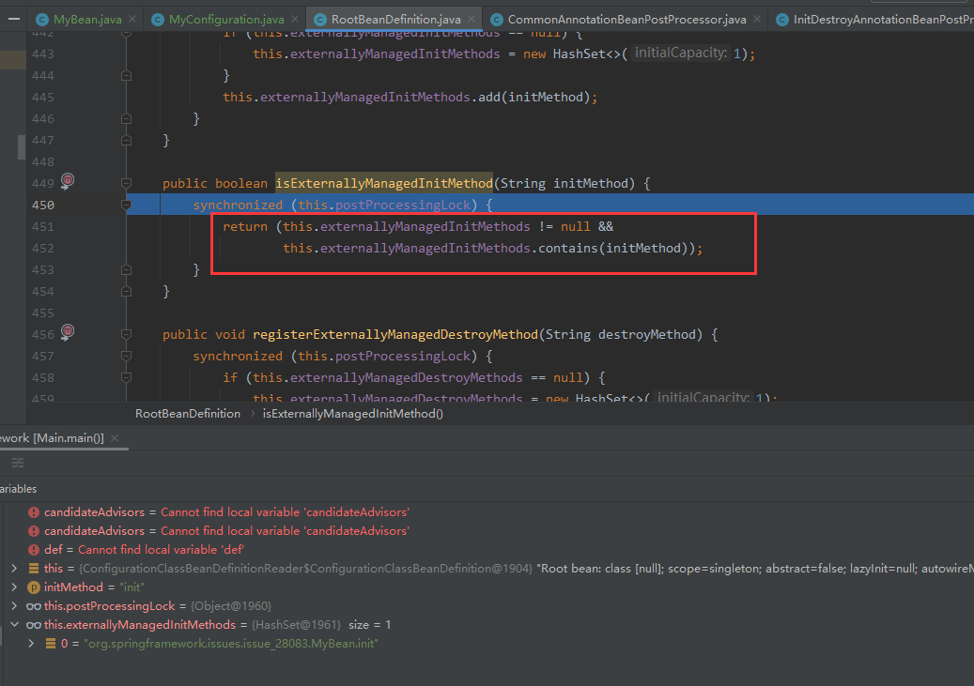This screenshot has height=686, width=974.
Task: Close the MyBean.java tab
Action: 132,20
